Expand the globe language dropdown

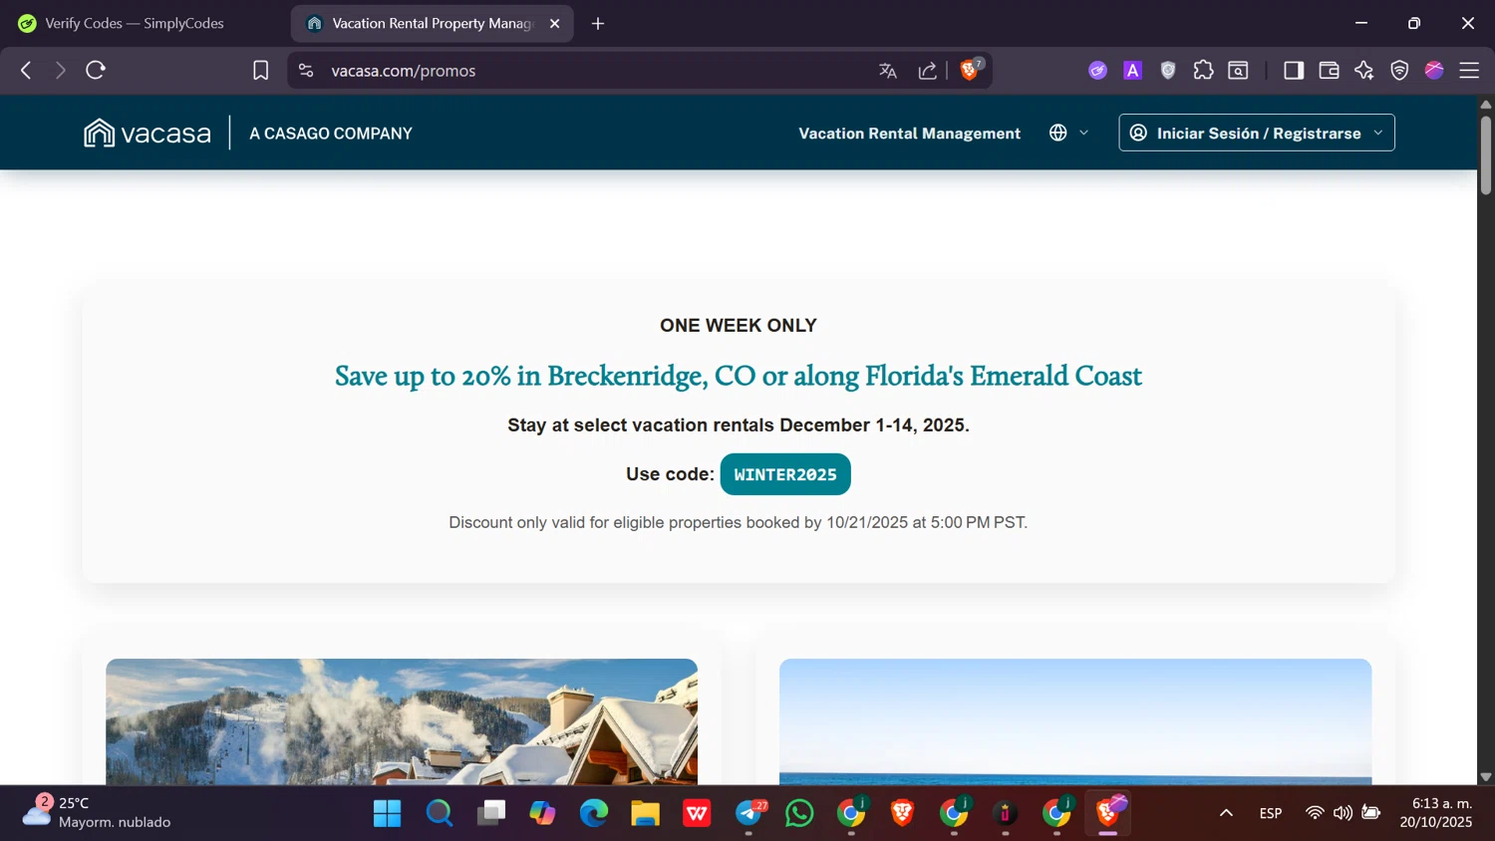click(1068, 133)
